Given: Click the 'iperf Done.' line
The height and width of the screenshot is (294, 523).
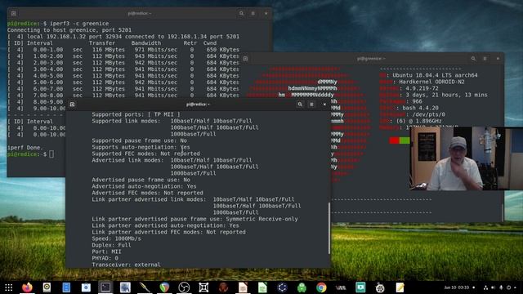Looking at the screenshot, I should coord(25,147).
